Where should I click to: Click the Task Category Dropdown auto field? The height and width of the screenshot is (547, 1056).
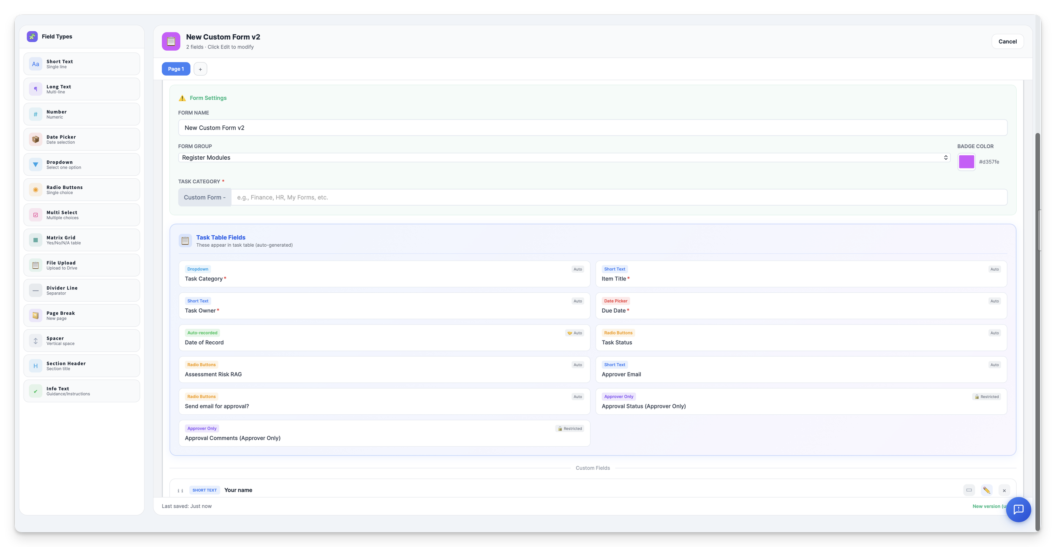(384, 274)
